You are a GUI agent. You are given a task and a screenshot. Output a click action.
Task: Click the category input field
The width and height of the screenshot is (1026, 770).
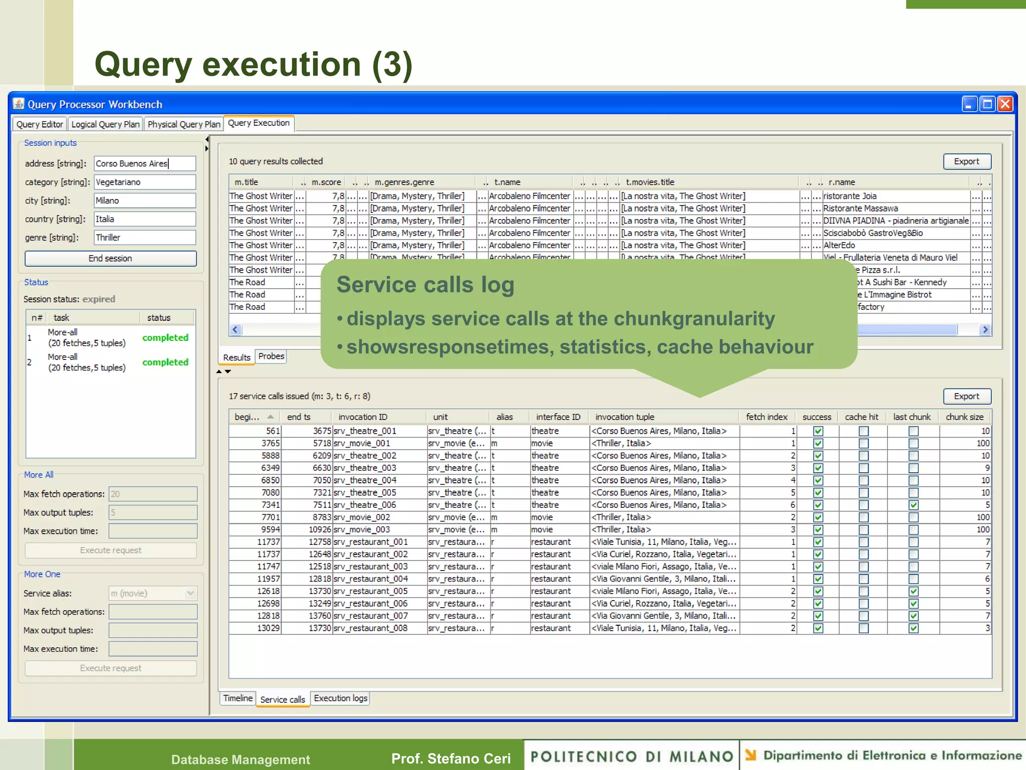coord(145,182)
